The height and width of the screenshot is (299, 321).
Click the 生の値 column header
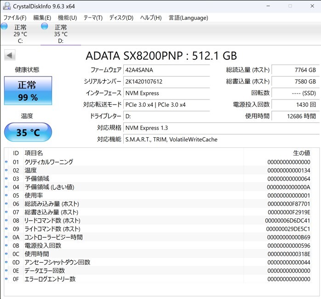tap(301, 153)
